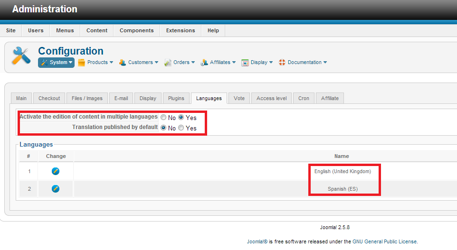The height and width of the screenshot is (250, 457).
Task: Switch to the Checkout tab
Action: click(49, 98)
